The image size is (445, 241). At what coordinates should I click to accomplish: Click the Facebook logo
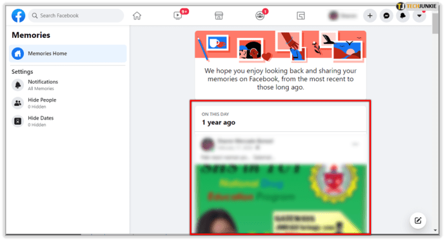[18, 15]
